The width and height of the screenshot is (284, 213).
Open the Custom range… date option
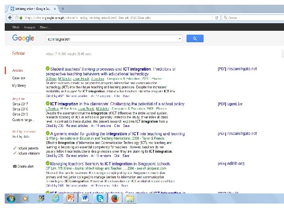click(x=23, y=120)
